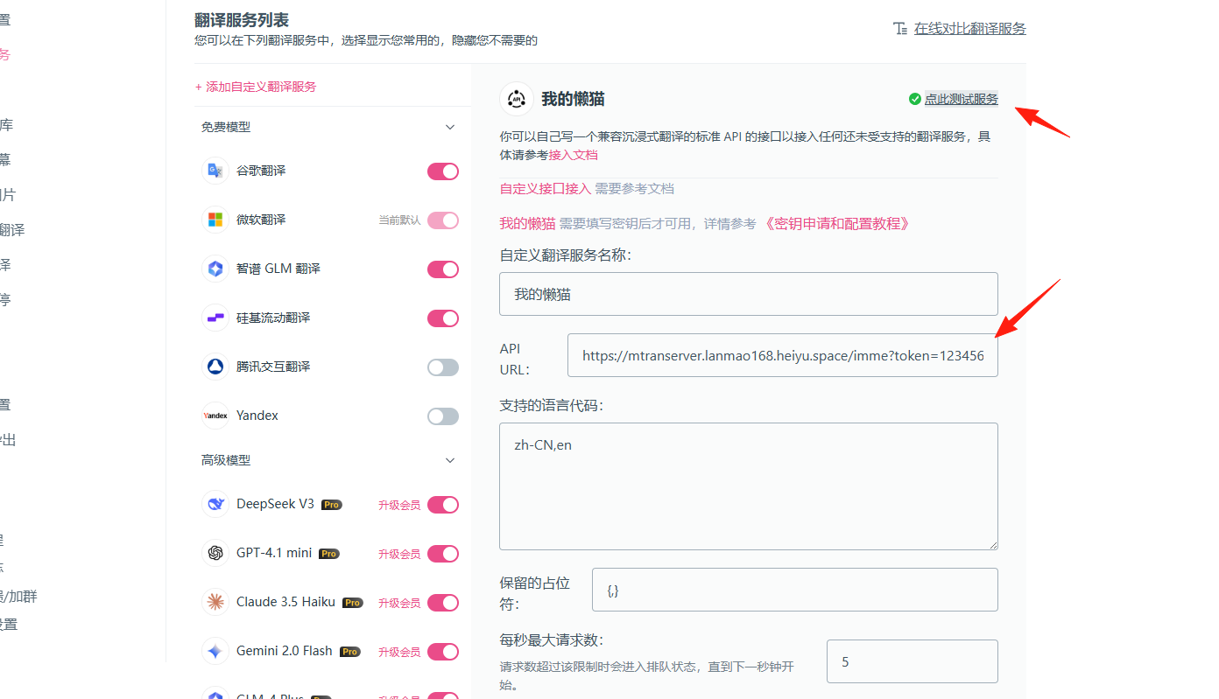Click the 我的懒猫 API service icon

point(517,99)
